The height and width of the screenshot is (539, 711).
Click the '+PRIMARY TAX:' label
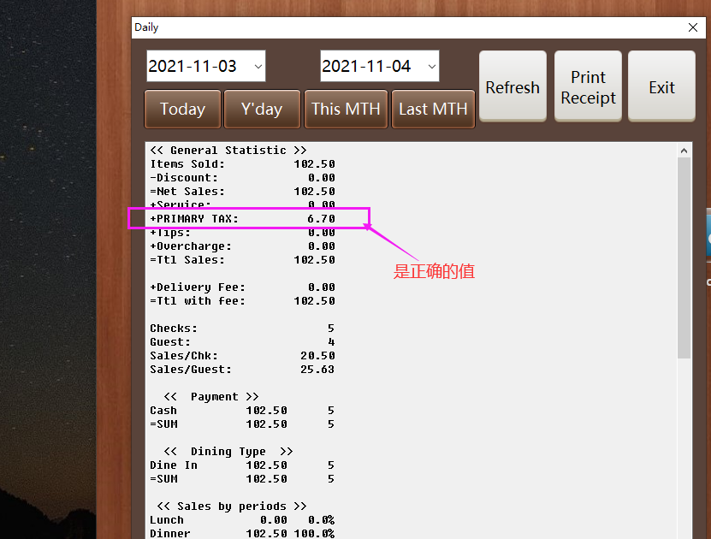click(x=194, y=219)
